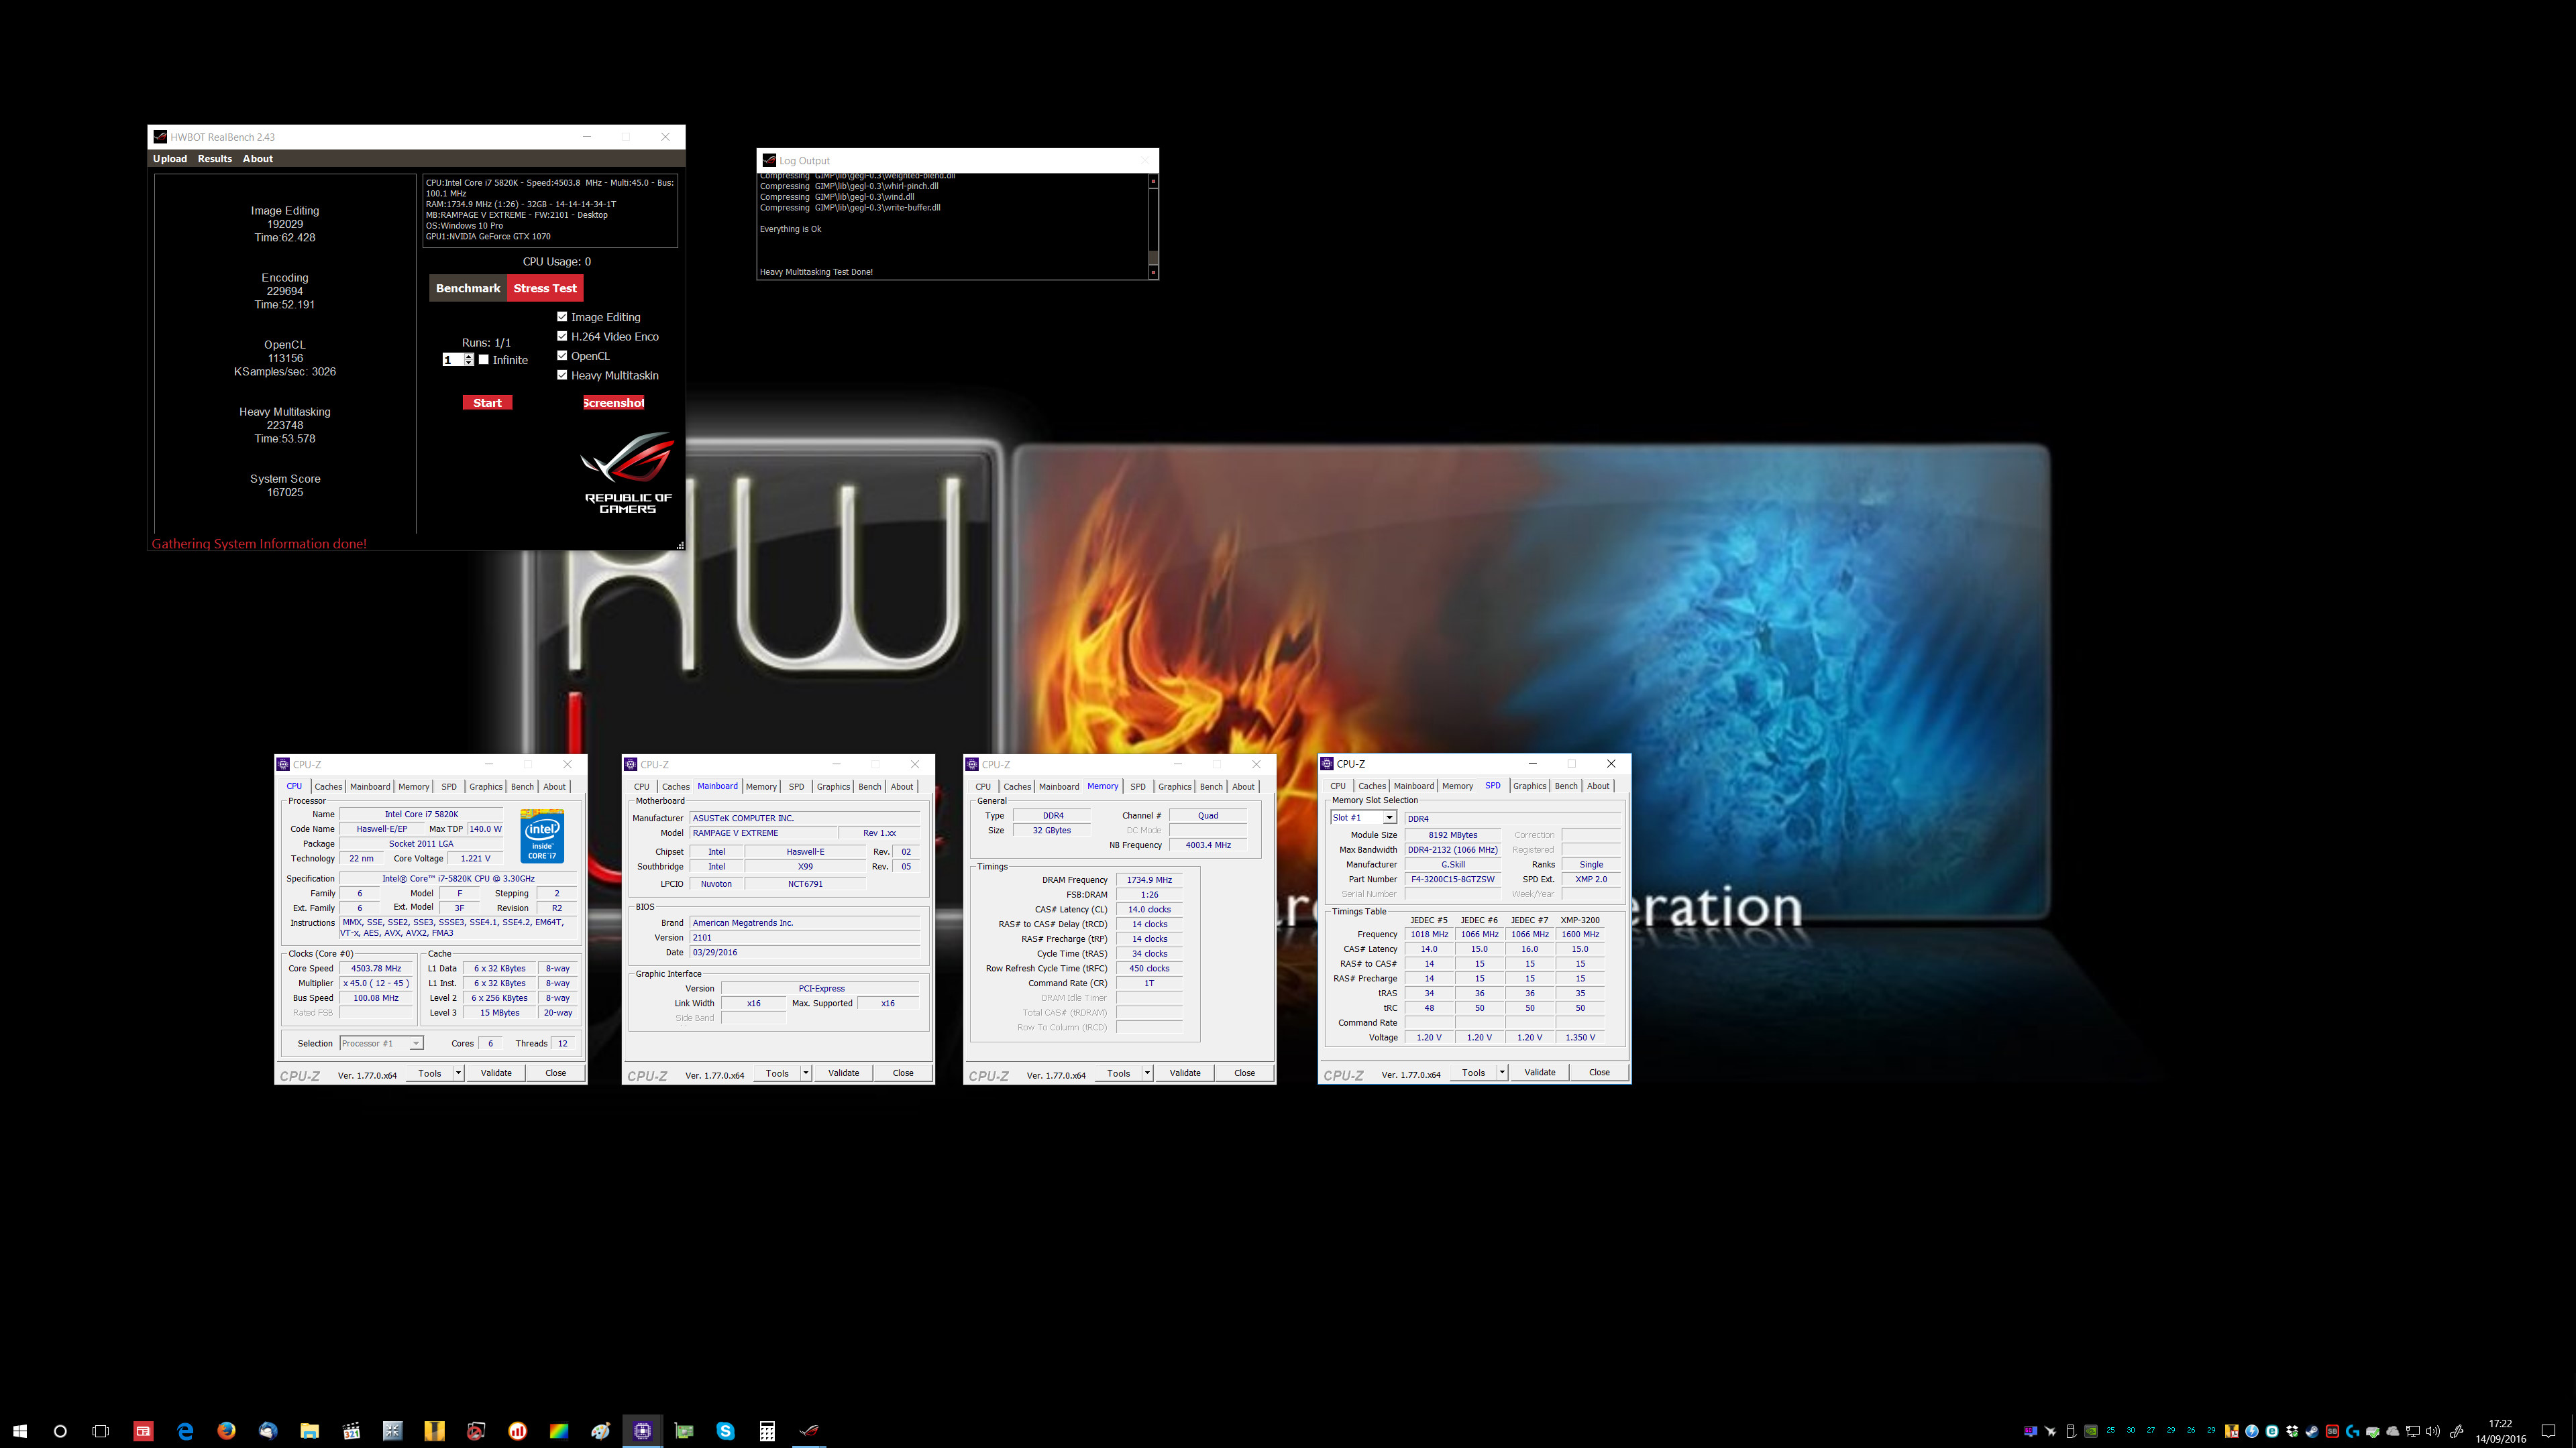Open File Explorer from the taskbar
The image size is (2576, 1448).
coord(309,1431)
